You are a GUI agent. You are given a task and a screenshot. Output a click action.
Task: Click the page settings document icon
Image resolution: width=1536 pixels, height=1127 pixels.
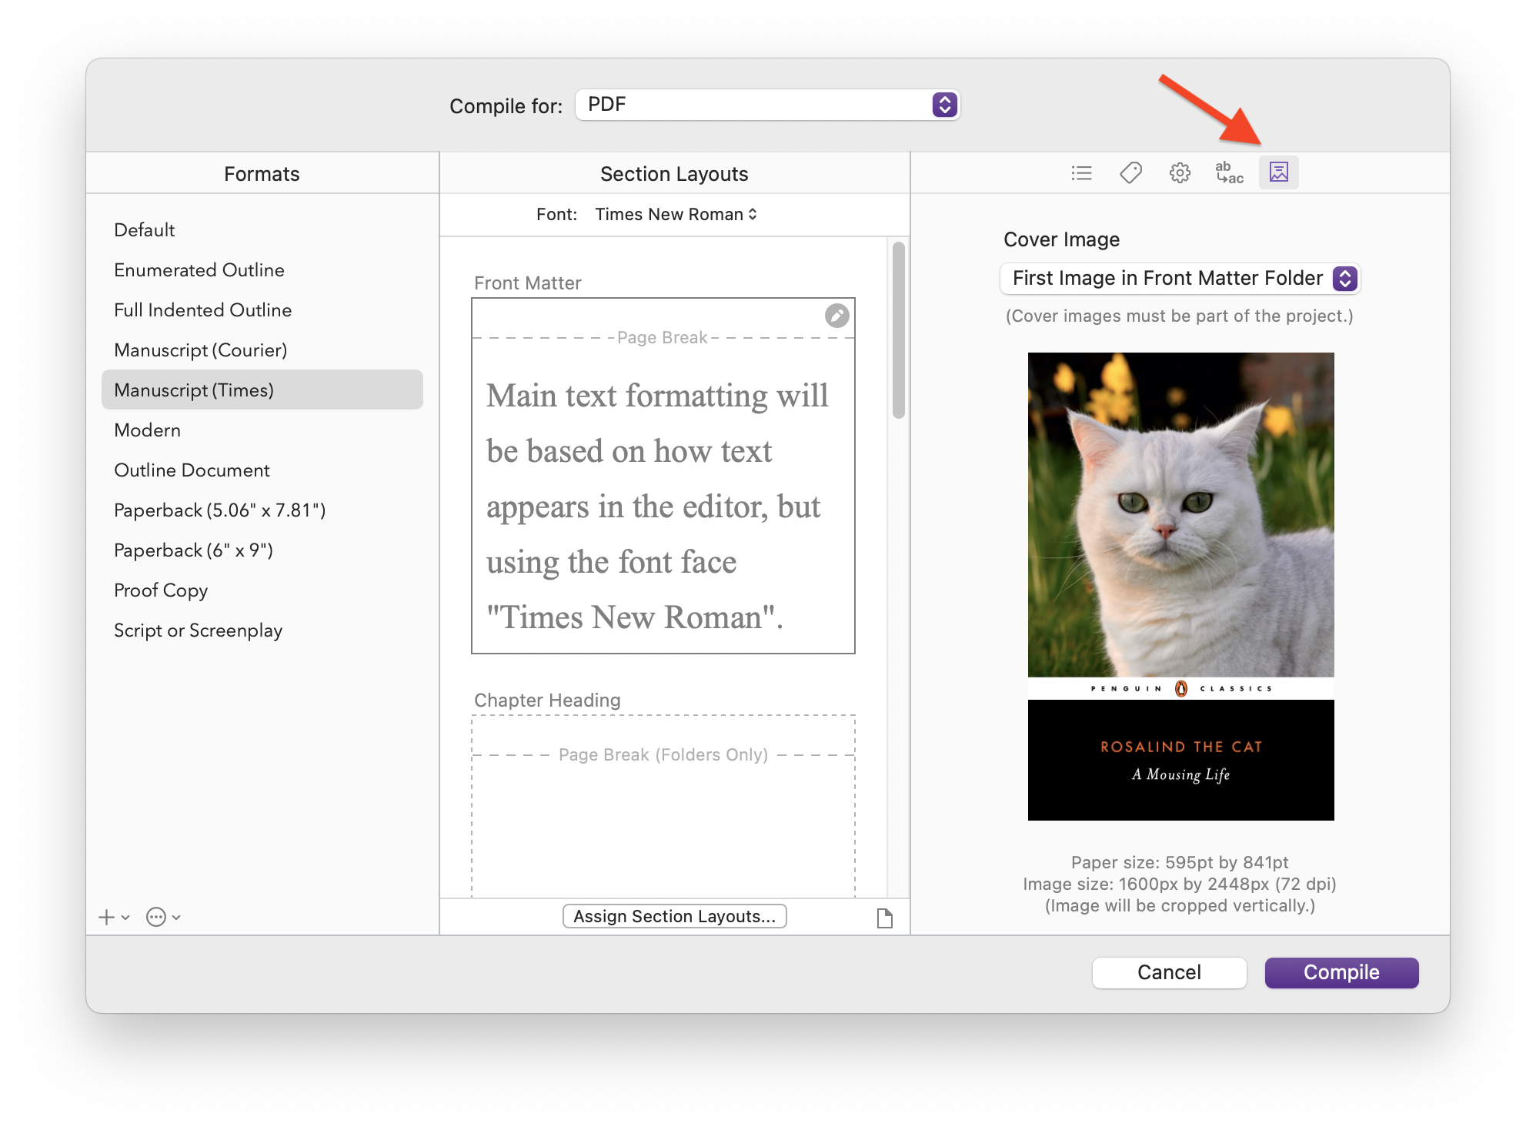884,918
